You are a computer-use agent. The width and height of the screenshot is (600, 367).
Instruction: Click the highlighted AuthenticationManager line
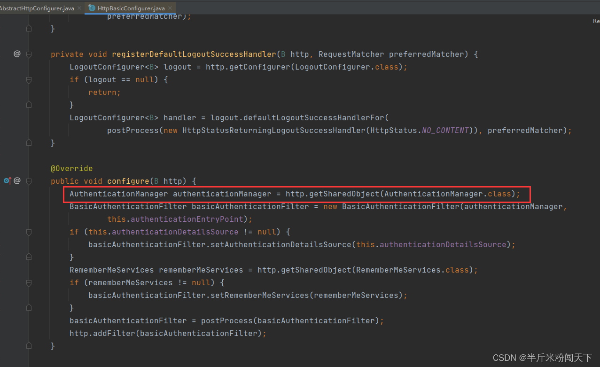click(296, 194)
